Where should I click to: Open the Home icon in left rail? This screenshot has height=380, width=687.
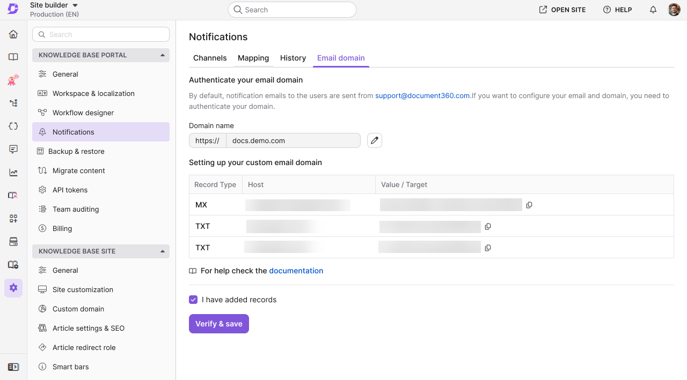13,34
